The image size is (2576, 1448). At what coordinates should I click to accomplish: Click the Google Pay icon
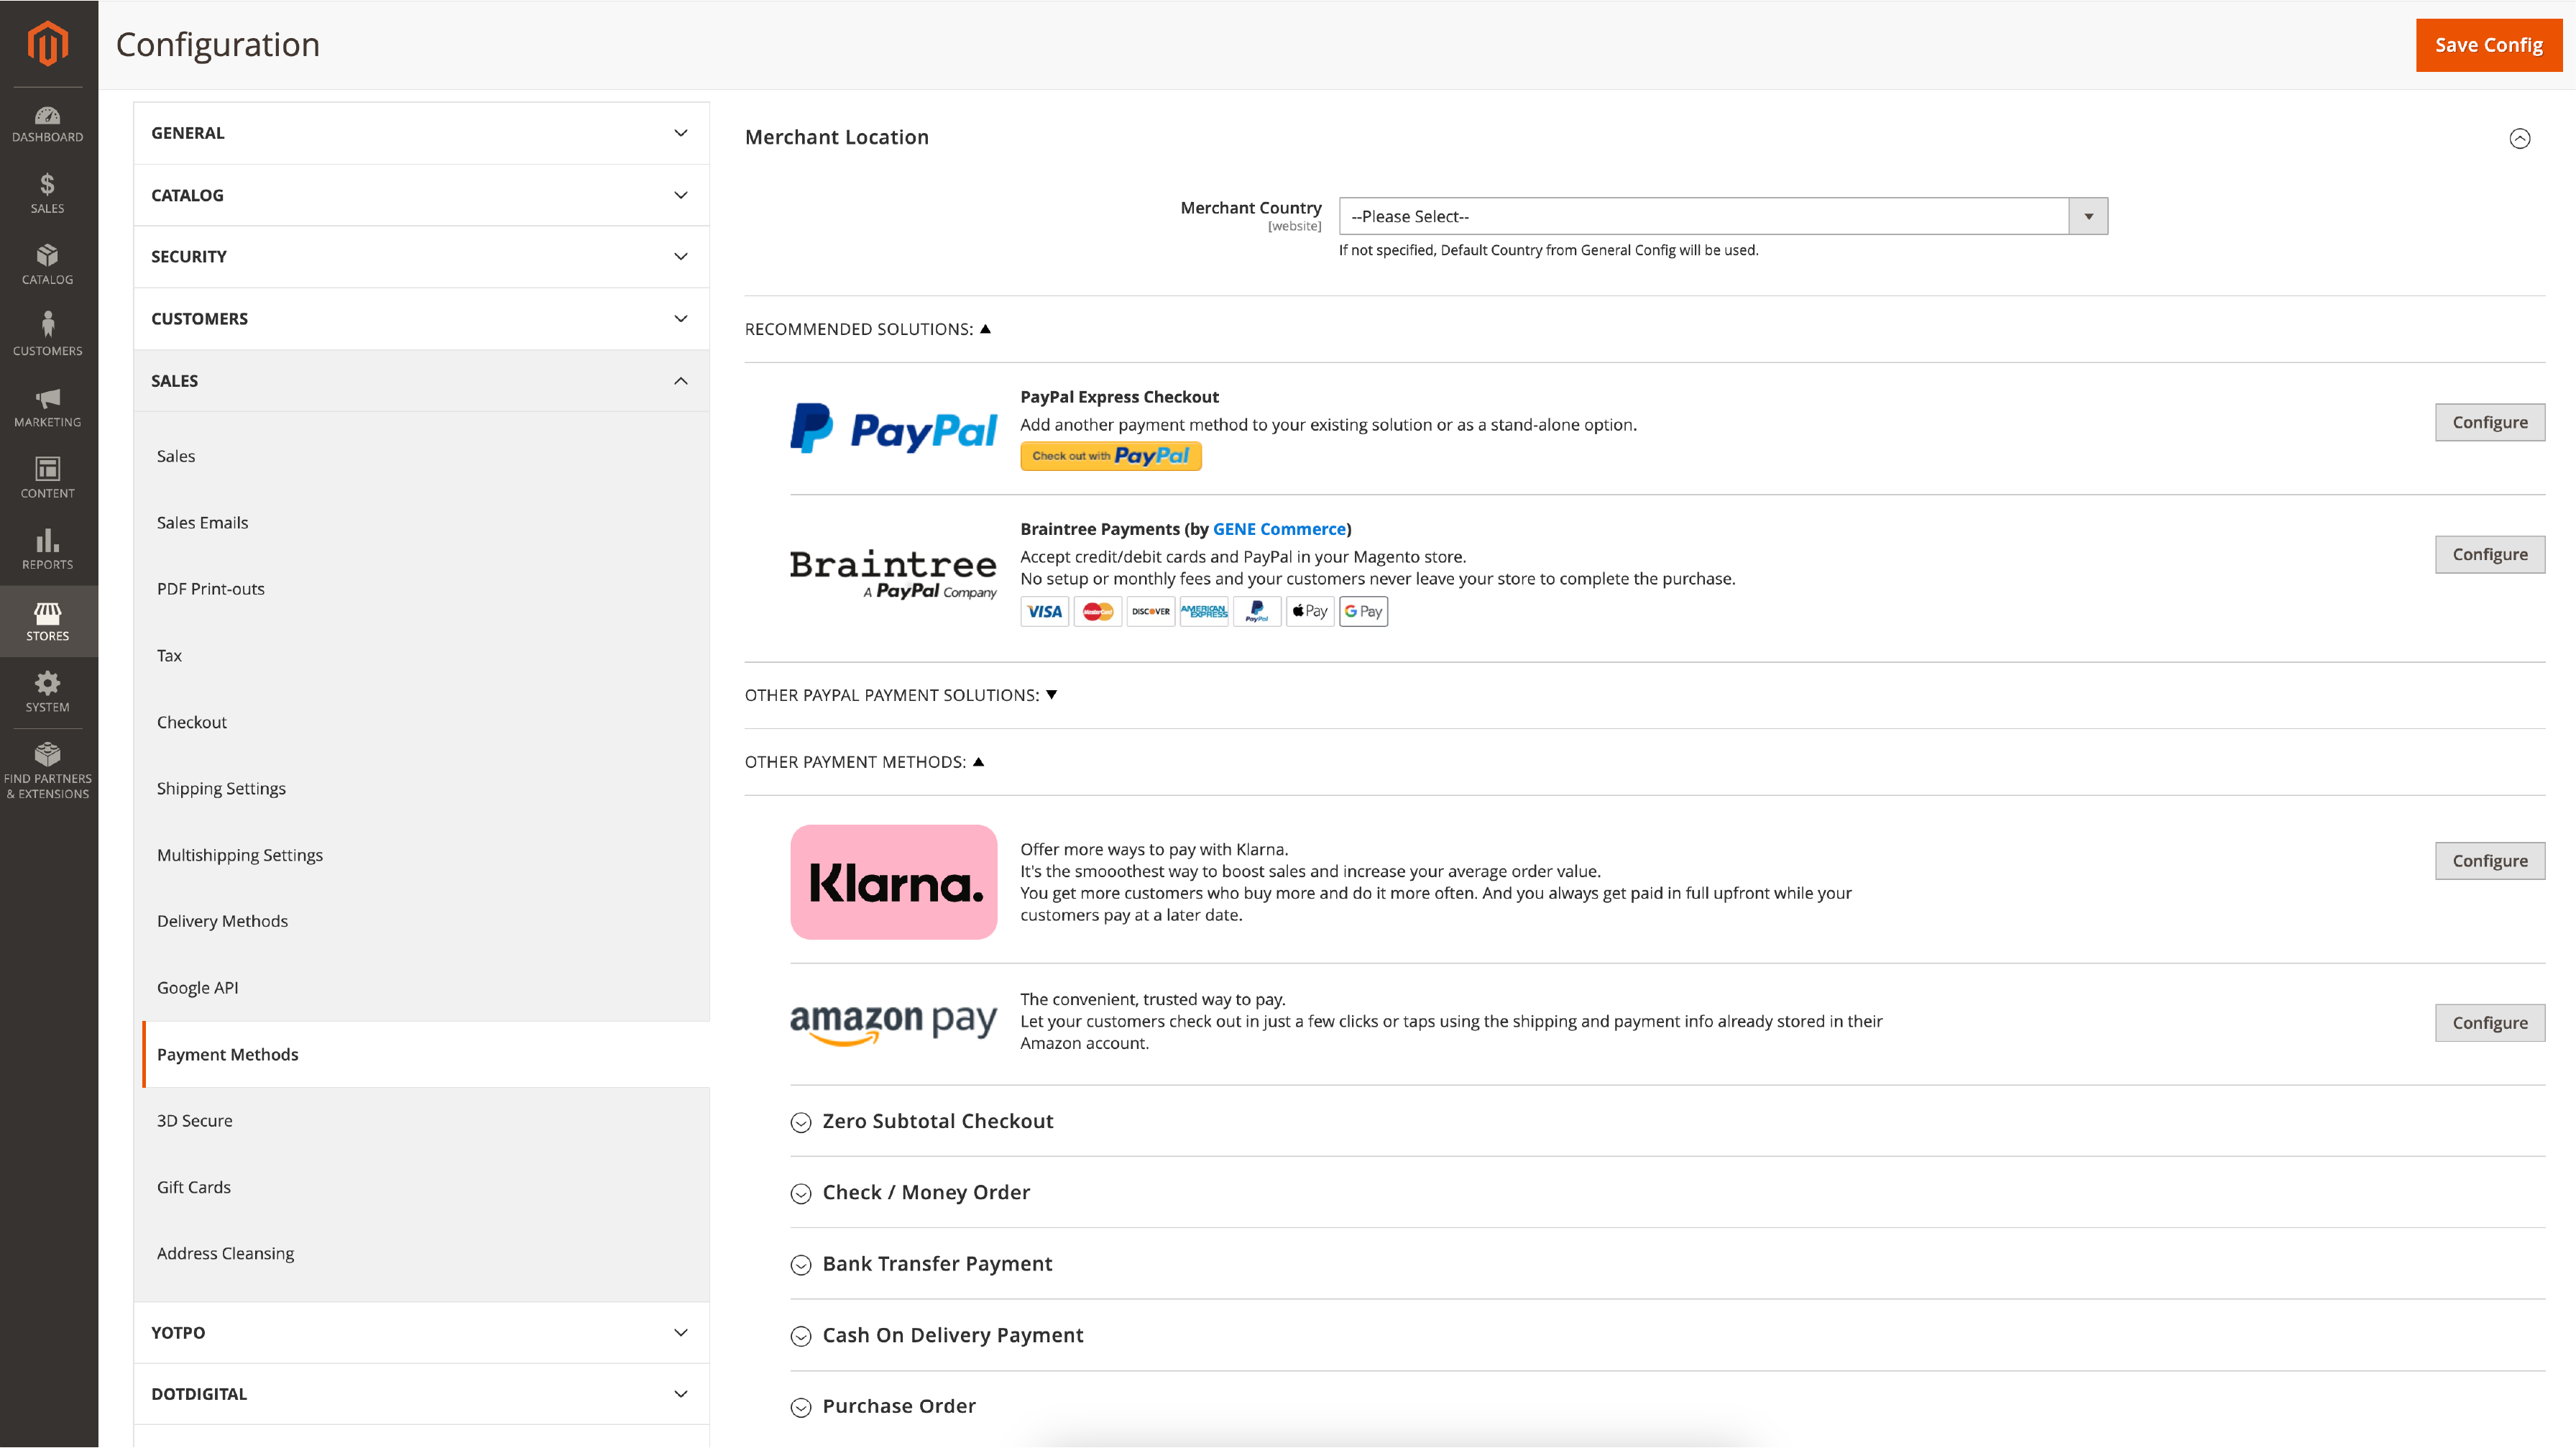point(1363,611)
